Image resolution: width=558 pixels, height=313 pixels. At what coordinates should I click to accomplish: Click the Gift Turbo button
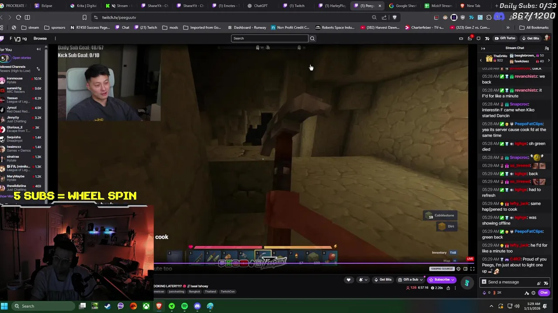(505, 38)
